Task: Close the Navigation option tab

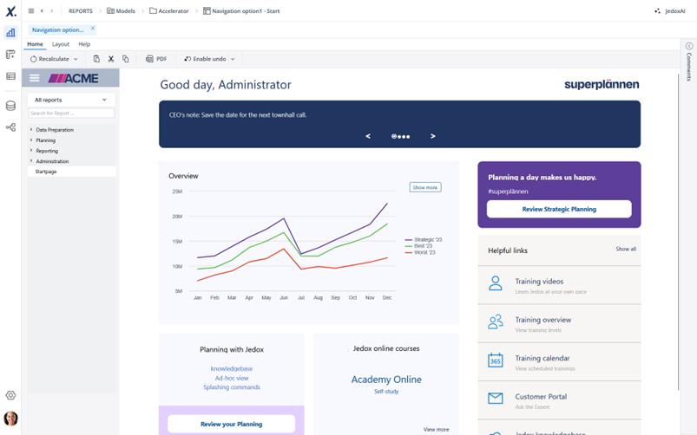Action: tap(93, 29)
